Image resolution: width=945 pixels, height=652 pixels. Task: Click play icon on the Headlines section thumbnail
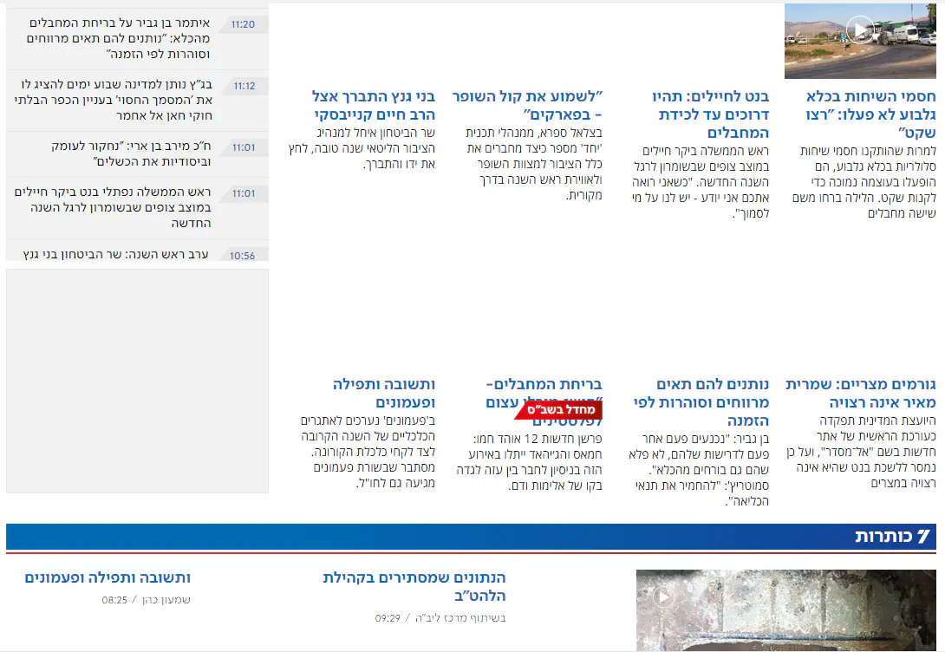coord(663,597)
